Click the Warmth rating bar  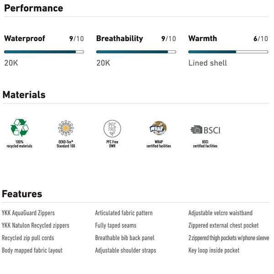click(x=228, y=52)
